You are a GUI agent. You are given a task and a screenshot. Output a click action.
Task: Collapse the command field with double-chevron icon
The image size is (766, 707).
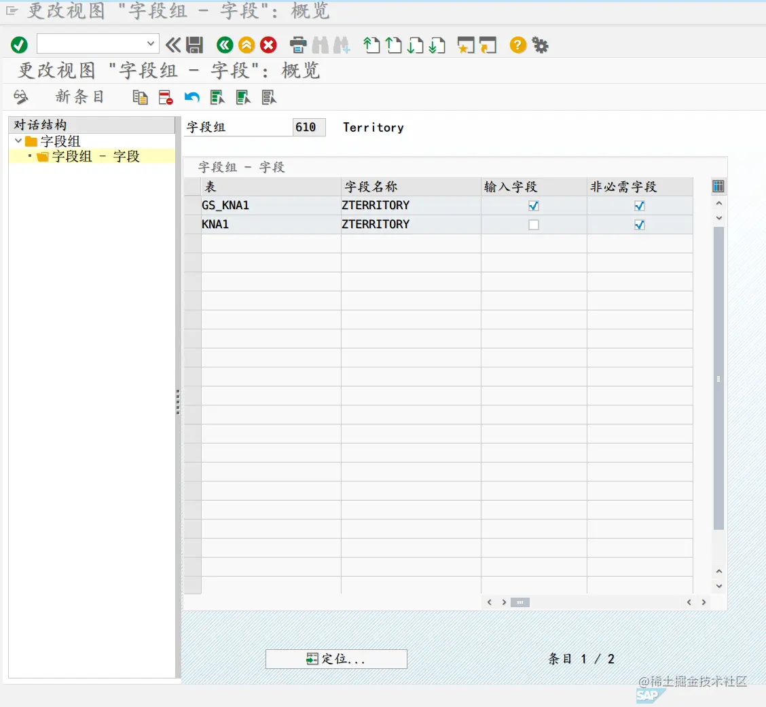(173, 46)
